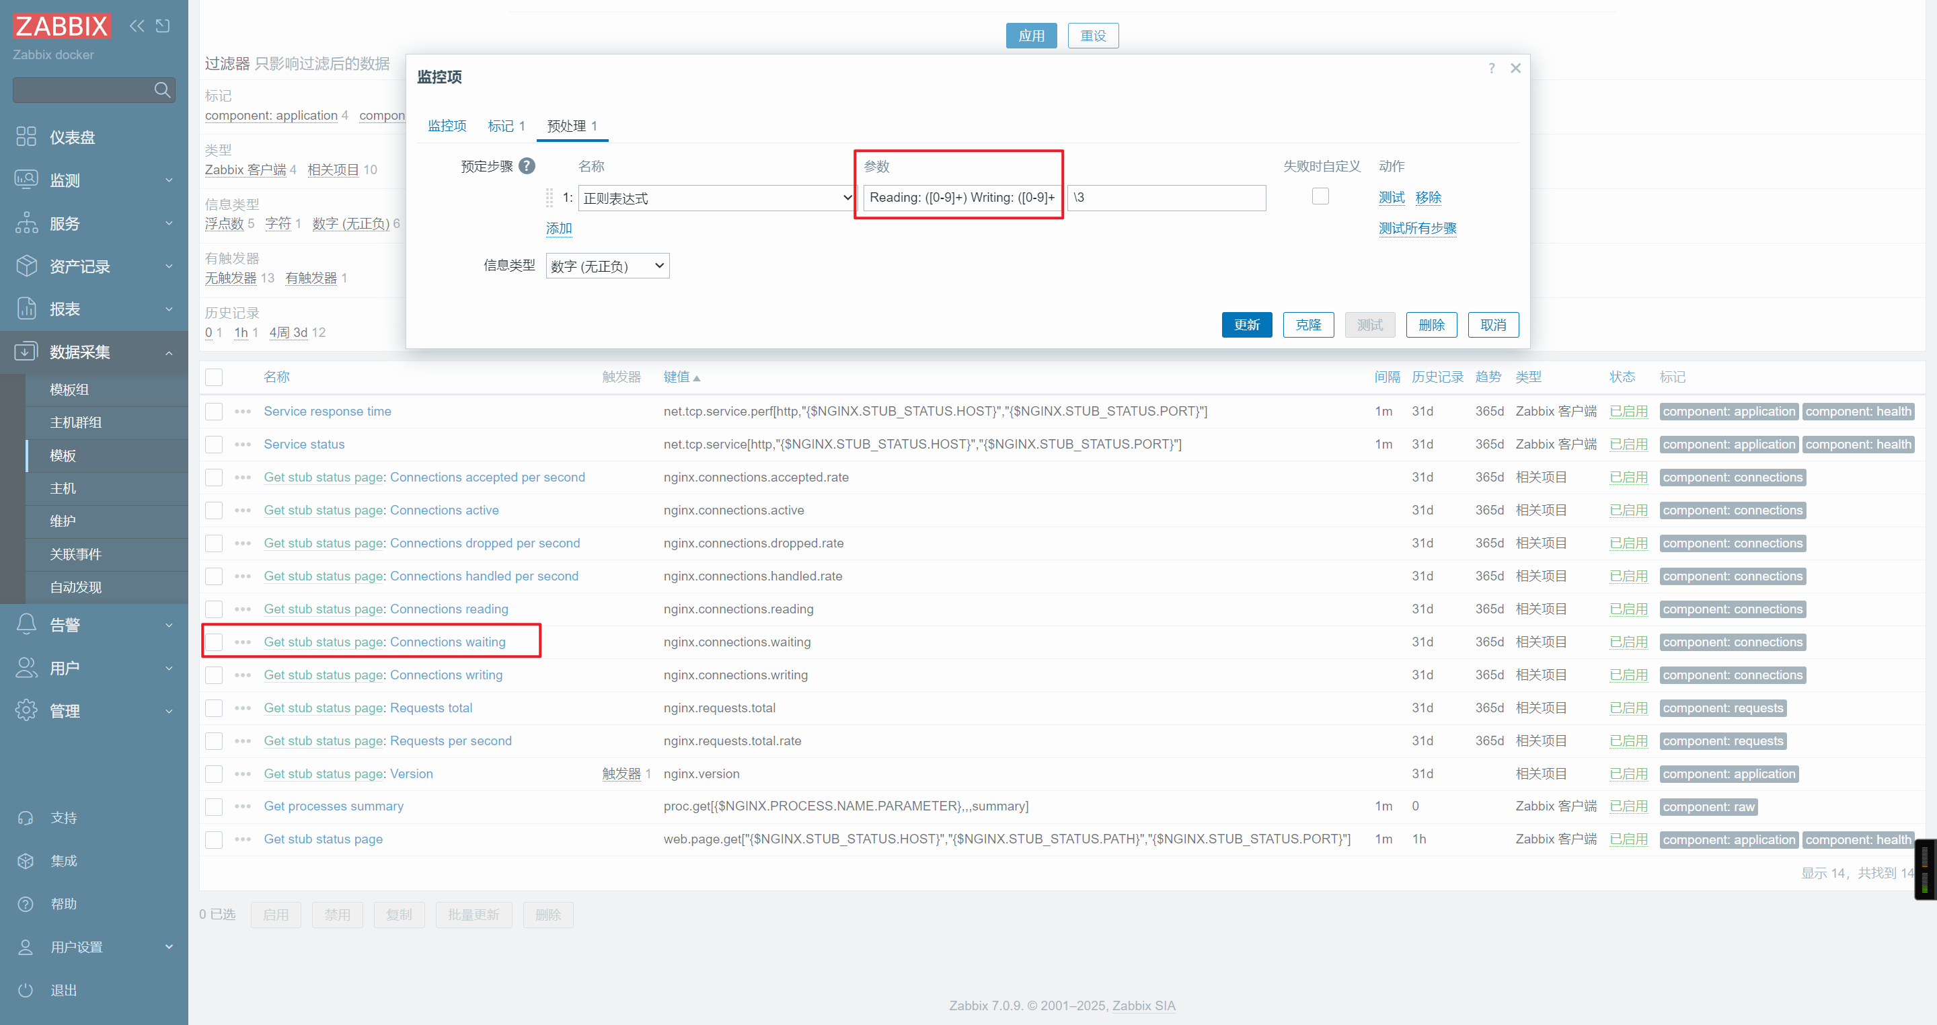This screenshot has width=1937, height=1025.
Task: Click the 添加 preprocessing step link
Action: 559,228
